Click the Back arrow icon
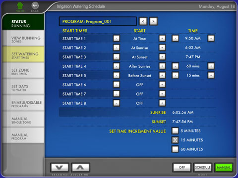The width and height of the screenshot is (238, 178). coord(35,6)
